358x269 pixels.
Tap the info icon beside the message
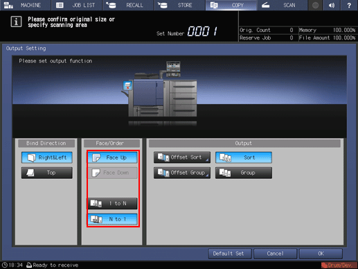[16, 22]
